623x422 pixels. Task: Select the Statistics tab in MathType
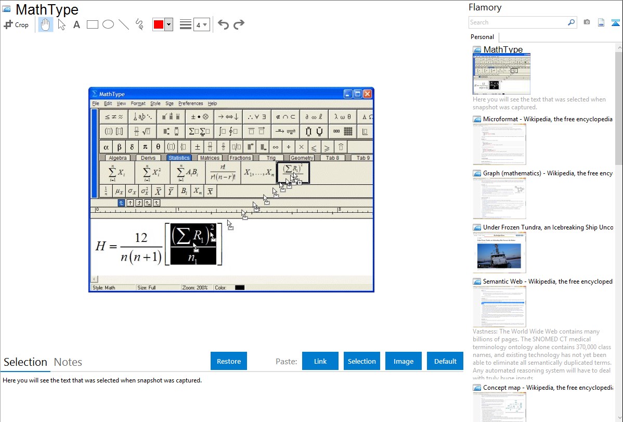pyautogui.click(x=179, y=158)
